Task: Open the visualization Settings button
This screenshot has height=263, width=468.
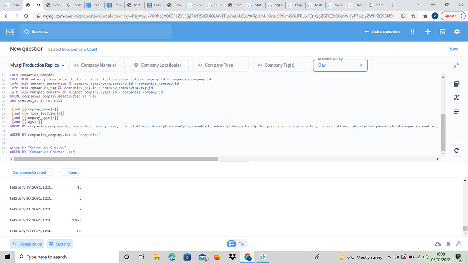Action: (60, 244)
